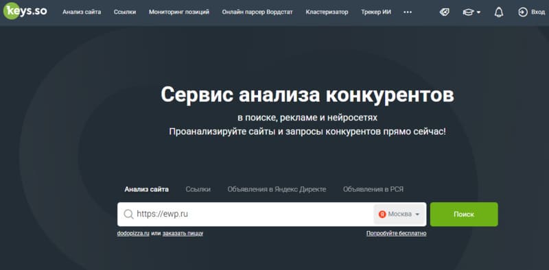Viewport: 549px width, 270px height.
Task: Open Анализ сайта in top navigation
Action: pyautogui.click(x=82, y=12)
